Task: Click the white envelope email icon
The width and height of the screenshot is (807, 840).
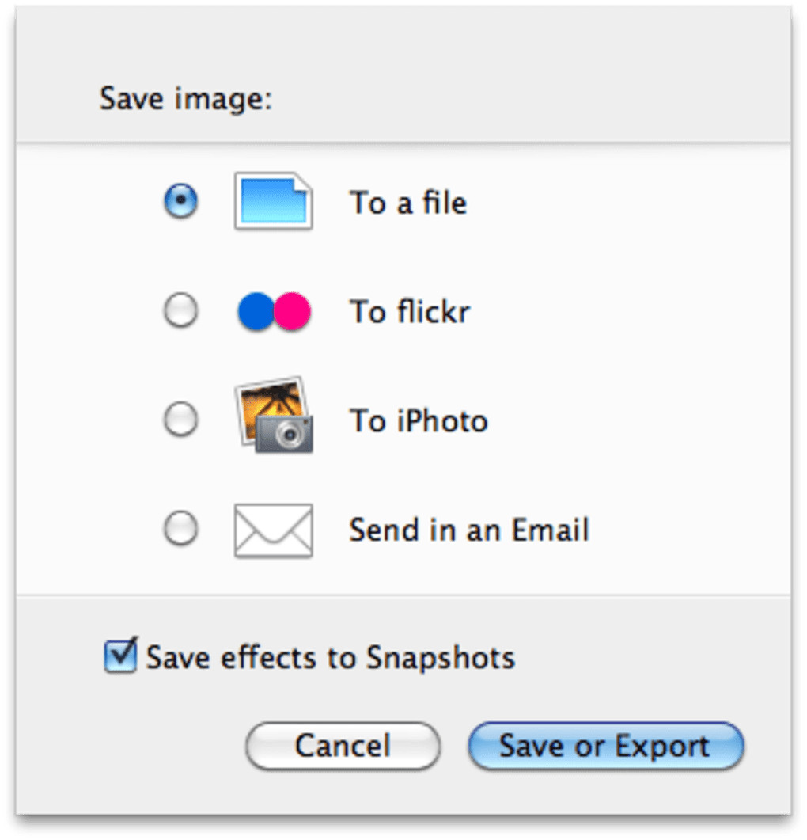Action: coord(274,530)
